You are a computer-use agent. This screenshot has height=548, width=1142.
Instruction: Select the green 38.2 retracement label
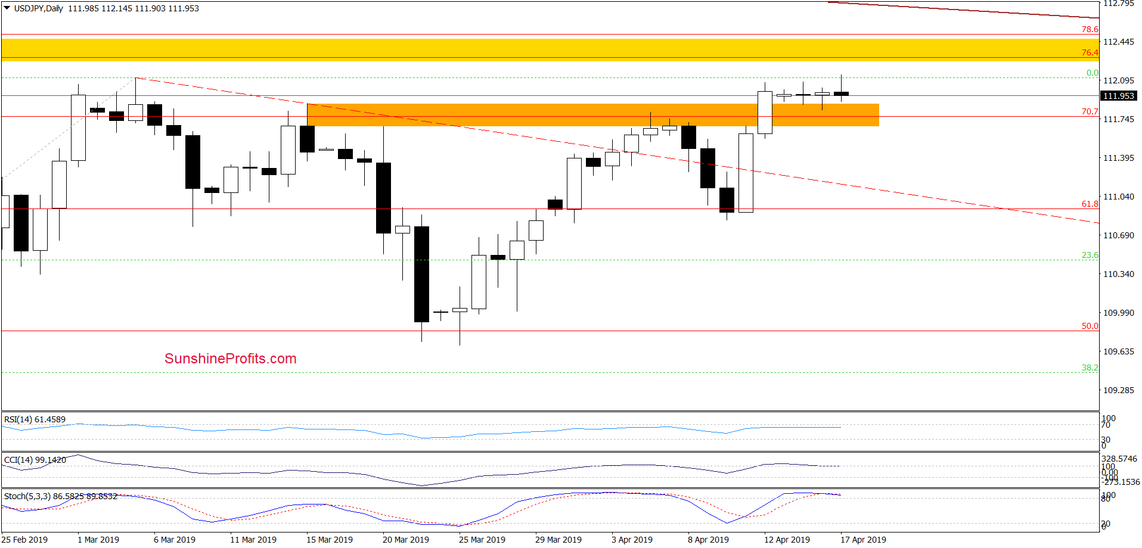point(1090,368)
